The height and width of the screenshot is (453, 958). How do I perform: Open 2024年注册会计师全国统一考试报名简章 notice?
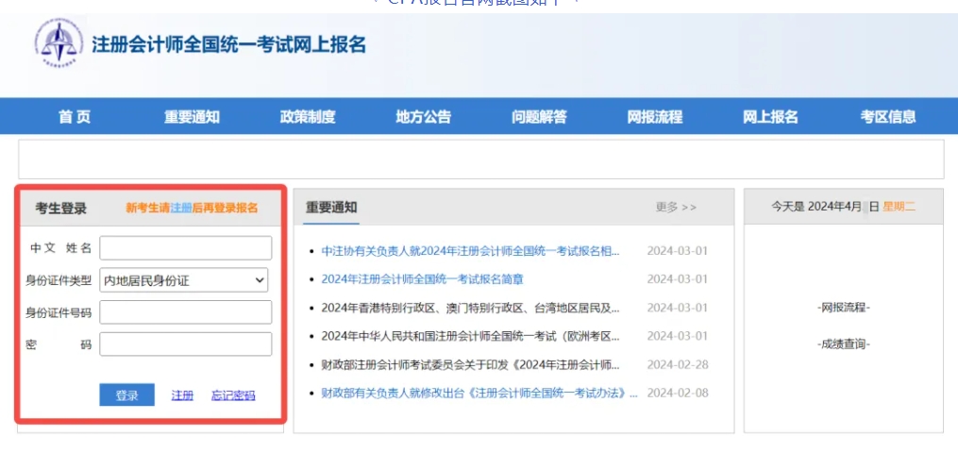coord(422,279)
